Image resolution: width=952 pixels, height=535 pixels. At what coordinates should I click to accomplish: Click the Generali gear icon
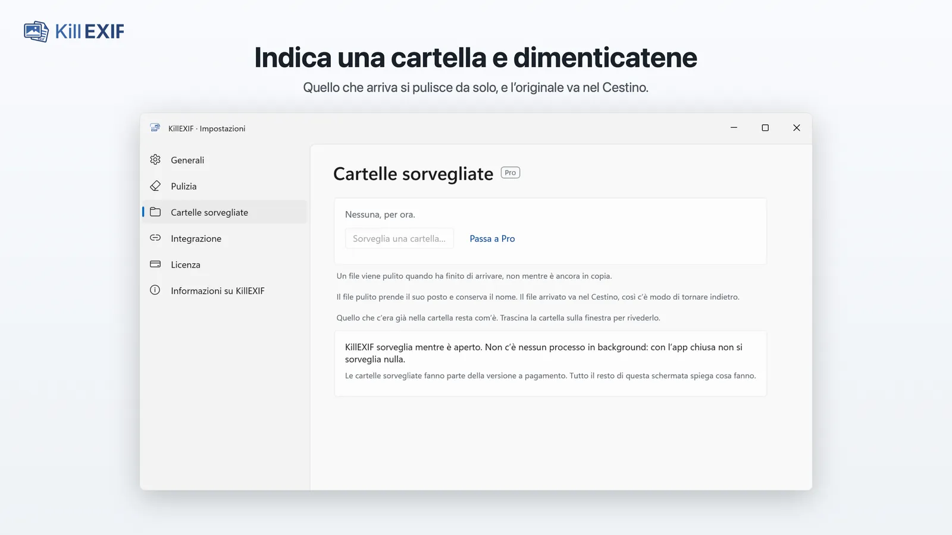tap(155, 160)
